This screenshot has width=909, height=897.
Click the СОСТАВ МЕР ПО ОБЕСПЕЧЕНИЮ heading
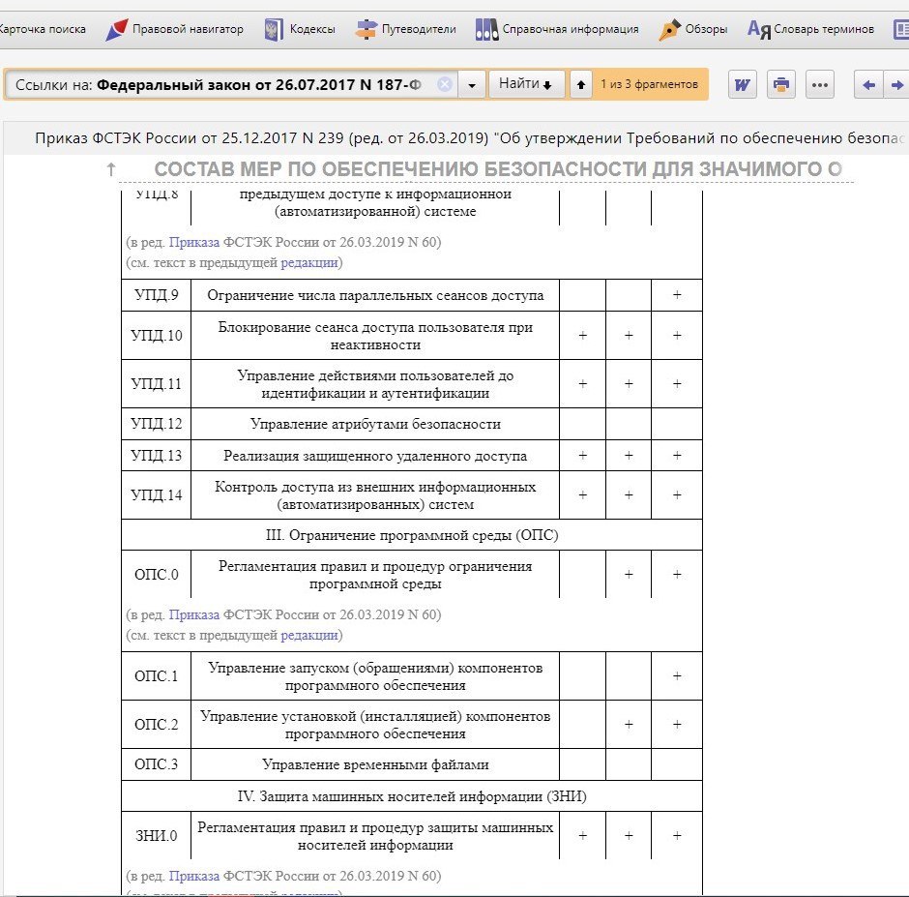click(x=498, y=168)
